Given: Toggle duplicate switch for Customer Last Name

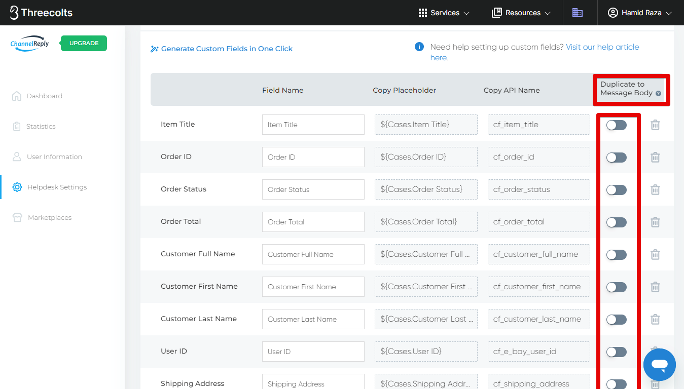Looking at the screenshot, I should [617, 320].
